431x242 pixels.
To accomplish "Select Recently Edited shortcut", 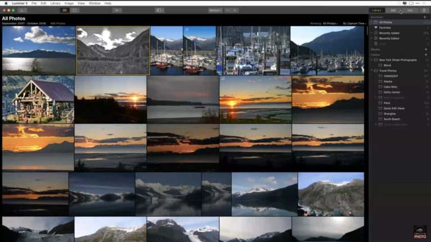I will pyautogui.click(x=400, y=39).
